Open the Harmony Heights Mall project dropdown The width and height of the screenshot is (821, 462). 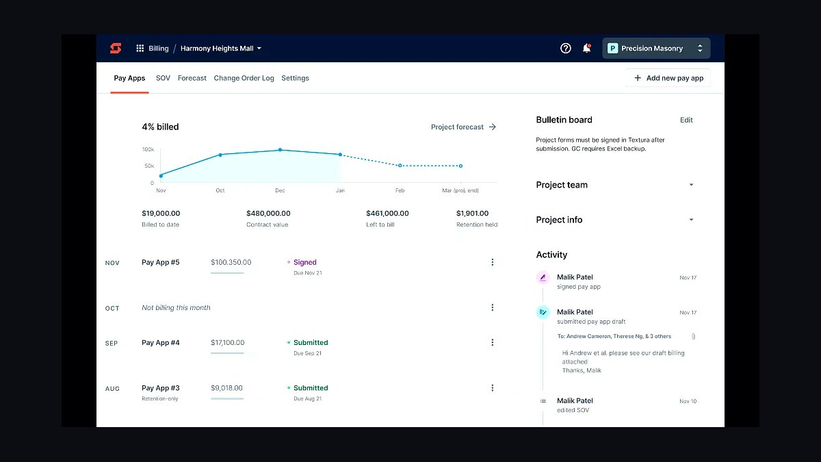tap(221, 49)
